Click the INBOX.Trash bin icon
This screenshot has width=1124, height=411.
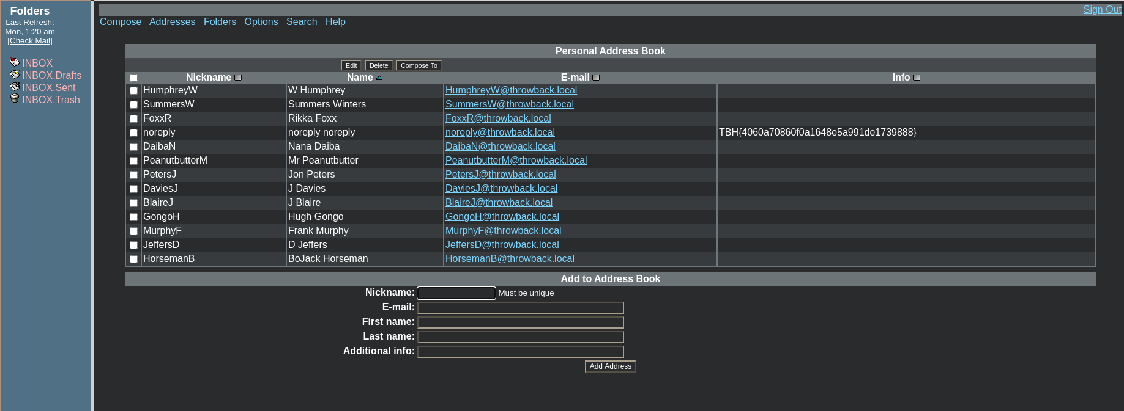pyautogui.click(x=15, y=99)
